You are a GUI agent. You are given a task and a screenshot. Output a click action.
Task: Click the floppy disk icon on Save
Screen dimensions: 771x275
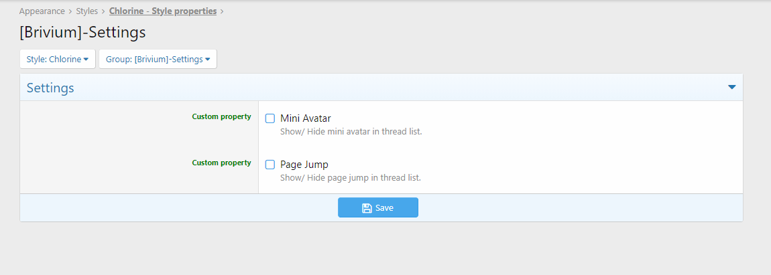click(x=367, y=208)
